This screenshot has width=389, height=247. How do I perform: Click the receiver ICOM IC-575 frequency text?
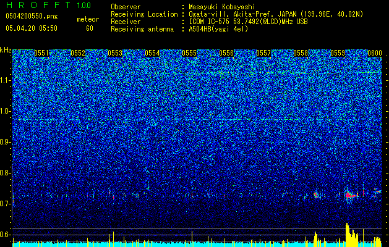(x=248, y=22)
